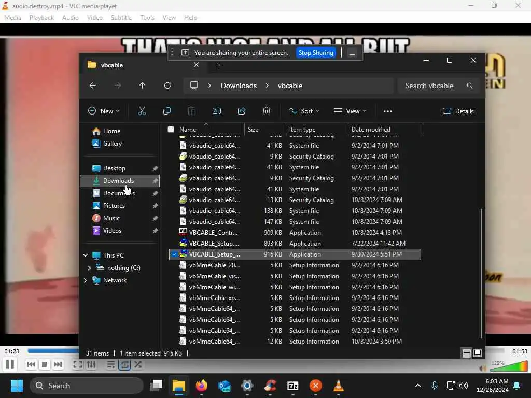
Task: Click the search magnifier in Explorer
Action: pos(470,86)
